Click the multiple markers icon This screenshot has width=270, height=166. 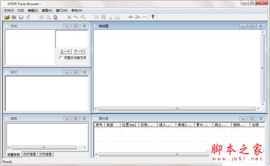tap(117, 17)
